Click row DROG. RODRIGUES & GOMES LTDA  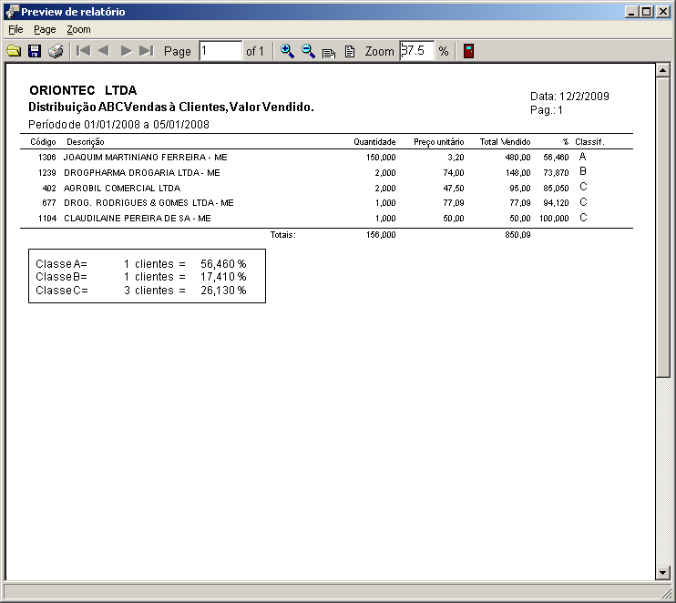pos(326,202)
